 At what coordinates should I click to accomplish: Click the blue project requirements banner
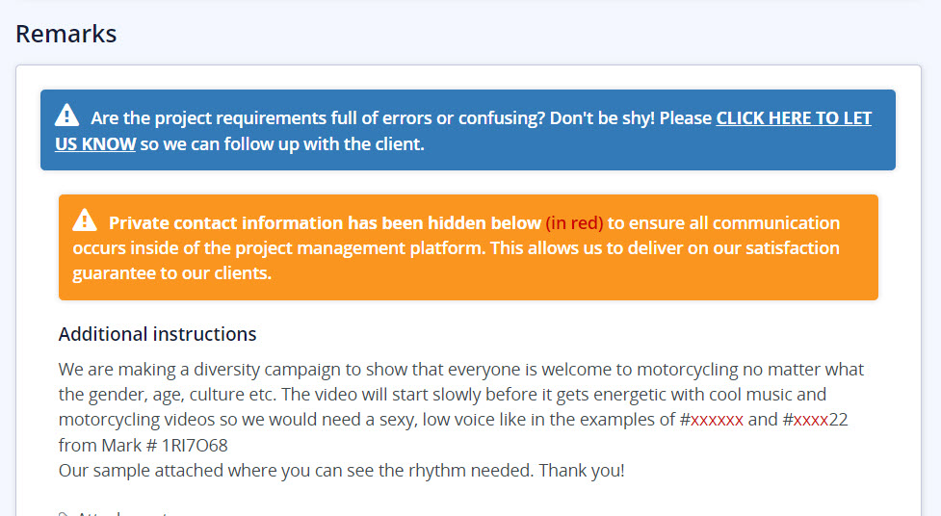(467, 154)
